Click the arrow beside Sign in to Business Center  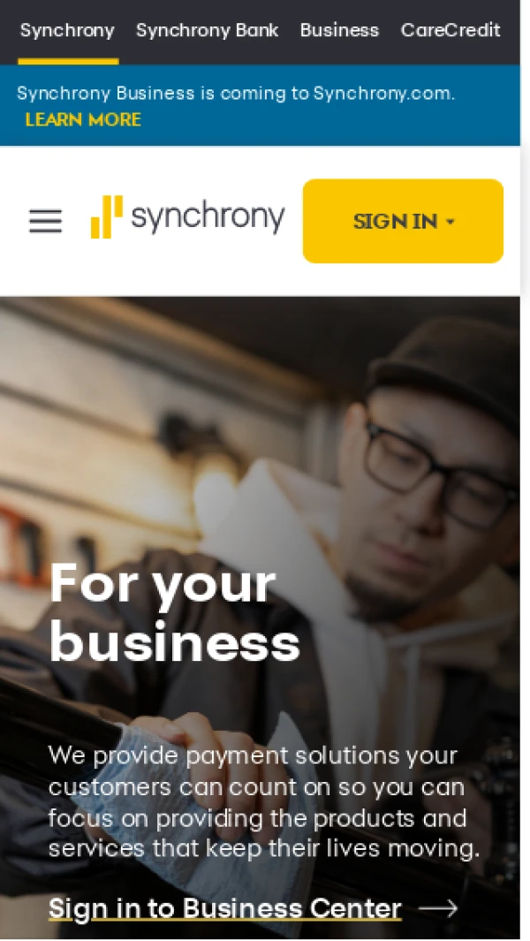438,908
